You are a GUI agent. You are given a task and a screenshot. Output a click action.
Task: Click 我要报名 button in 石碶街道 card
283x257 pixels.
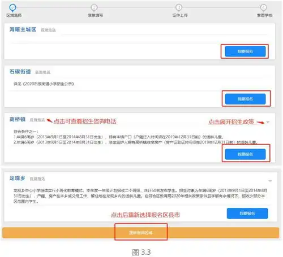(x=245, y=99)
